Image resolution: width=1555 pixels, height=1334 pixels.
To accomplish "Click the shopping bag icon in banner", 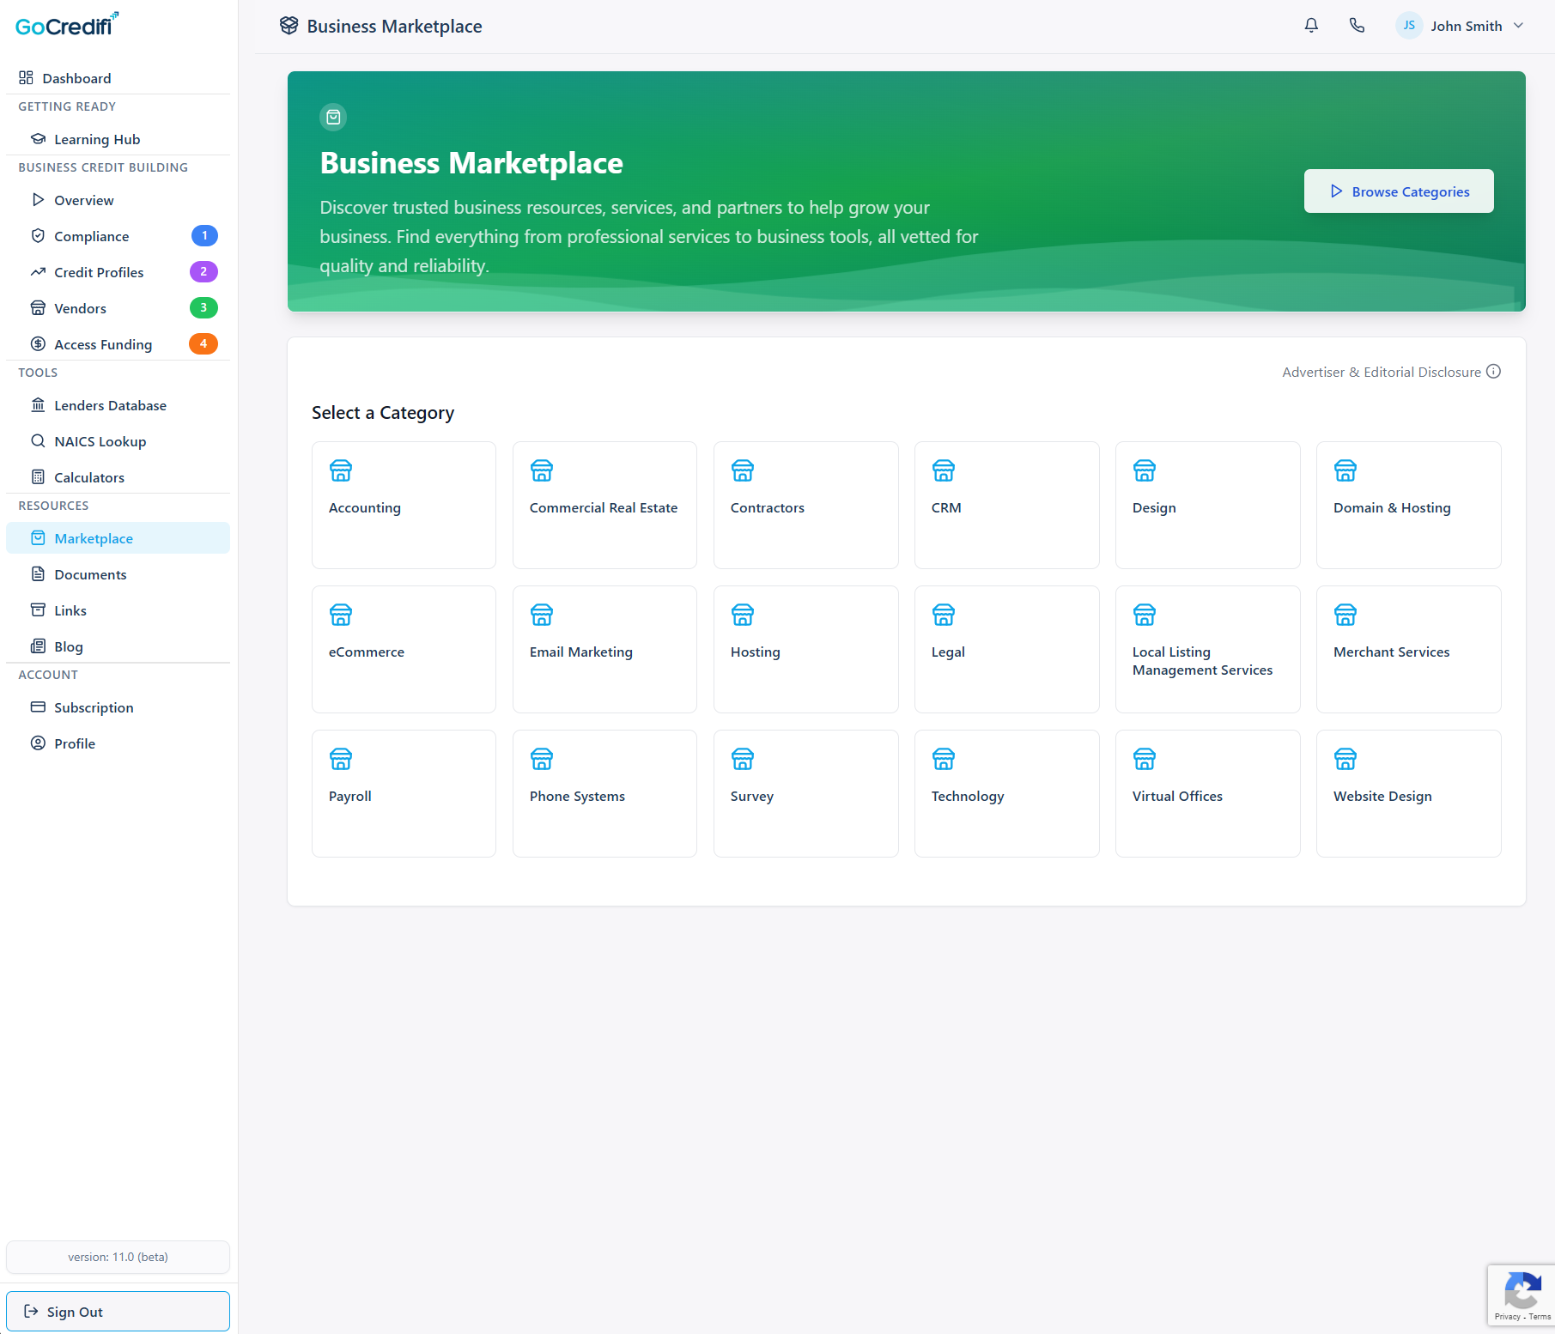I will pos(333,117).
